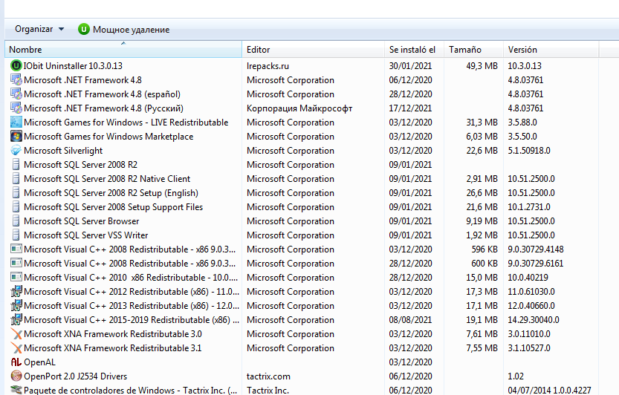Click the 04/07/2014 1.0.0.4227 version value

(550, 391)
